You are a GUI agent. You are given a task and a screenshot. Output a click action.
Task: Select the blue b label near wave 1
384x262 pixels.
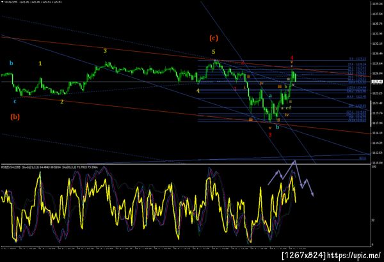(12, 63)
